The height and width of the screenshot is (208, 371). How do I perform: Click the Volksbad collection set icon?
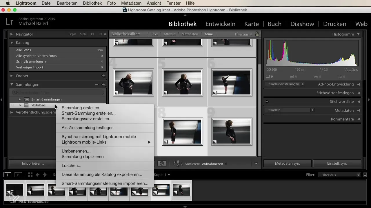point(26,105)
